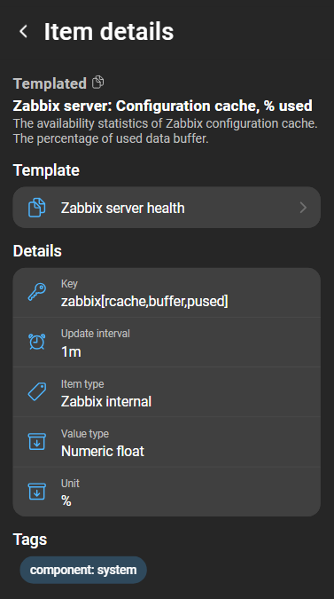
Task: Open the Zabbix server health chevron
Action: [x=303, y=208]
